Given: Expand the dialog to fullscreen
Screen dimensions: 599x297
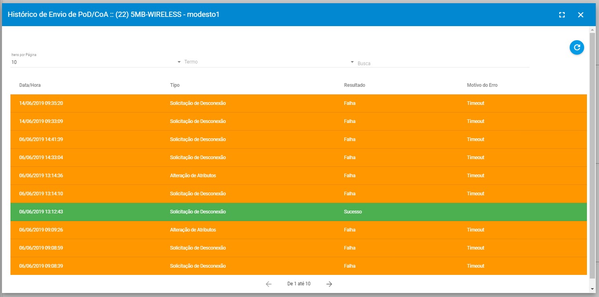Looking at the screenshot, I should [x=562, y=15].
